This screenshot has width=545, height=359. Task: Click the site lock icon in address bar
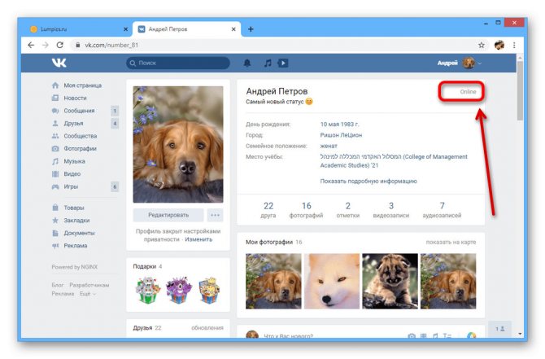point(78,45)
